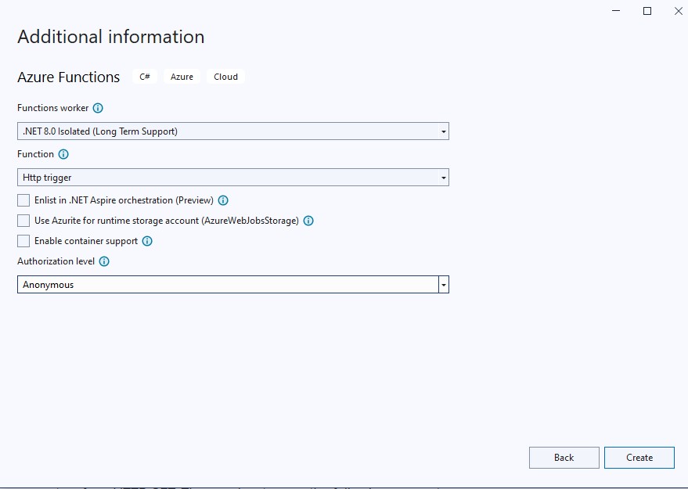Click the Azure tag
Image resolution: width=688 pixels, height=489 pixels.
point(182,77)
